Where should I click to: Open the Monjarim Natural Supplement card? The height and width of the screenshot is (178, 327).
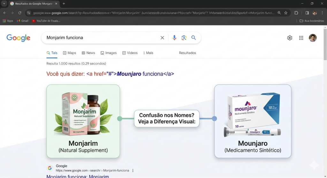pos(83,121)
